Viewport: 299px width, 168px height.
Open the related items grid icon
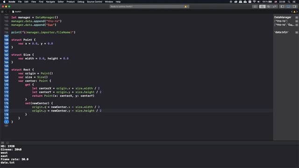(x=2, y=12)
